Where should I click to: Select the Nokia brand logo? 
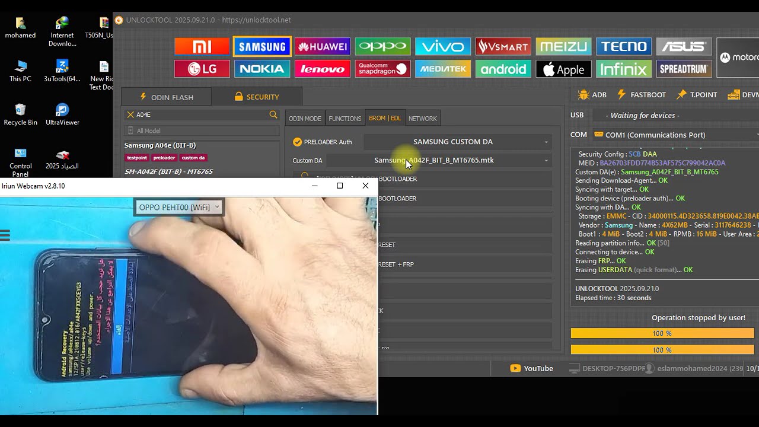point(262,69)
